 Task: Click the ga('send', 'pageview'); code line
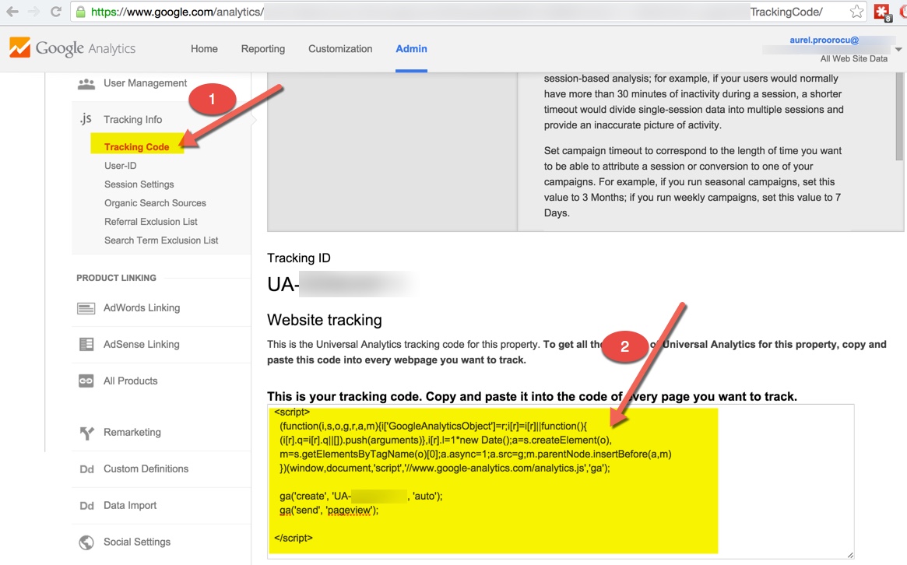[x=329, y=510]
